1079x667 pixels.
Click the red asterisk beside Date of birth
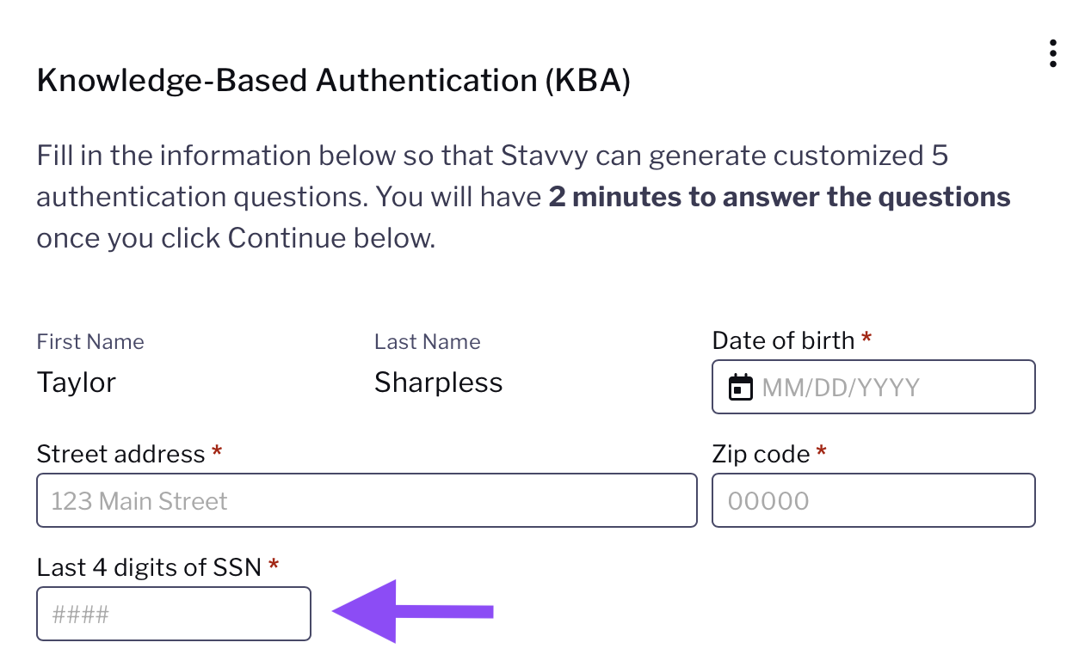(x=866, y=337)
